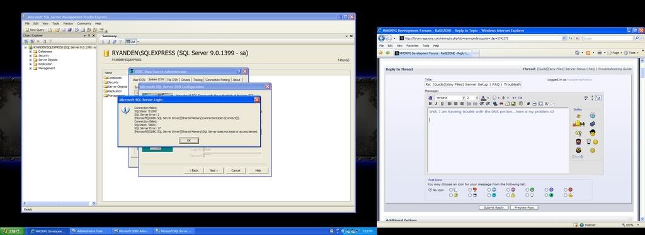Expand the Security node in Object Explorer
645x235 pixels.
coord(30,56)
